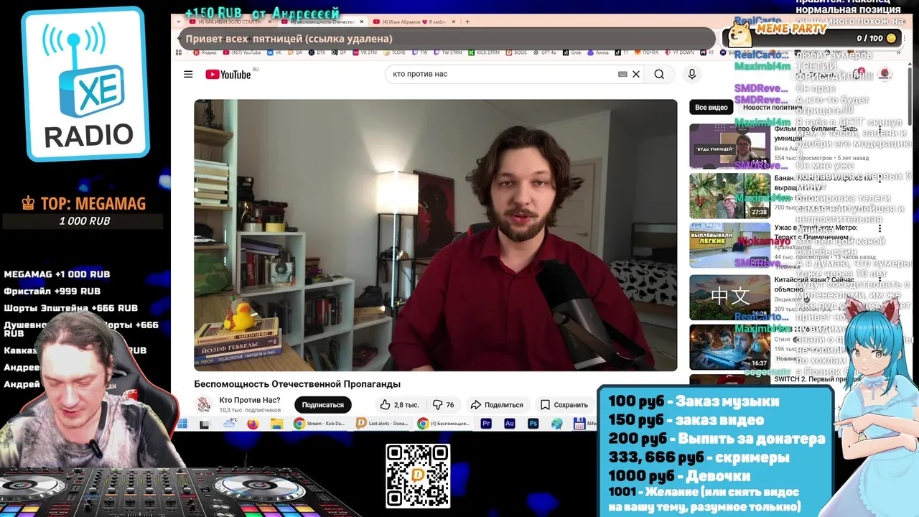Click the title 'Беспомощность Отечественной Пропаганды'

(297, 384)
